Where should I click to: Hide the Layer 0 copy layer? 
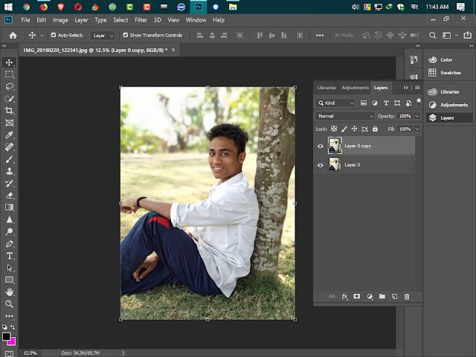(321, 146)
